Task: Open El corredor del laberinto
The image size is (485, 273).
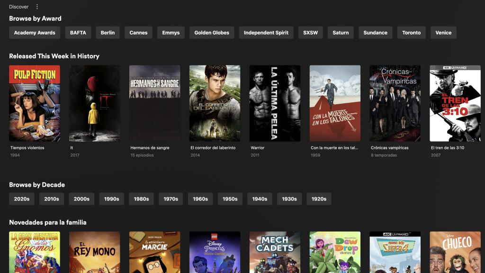Action: pos(215,103)
